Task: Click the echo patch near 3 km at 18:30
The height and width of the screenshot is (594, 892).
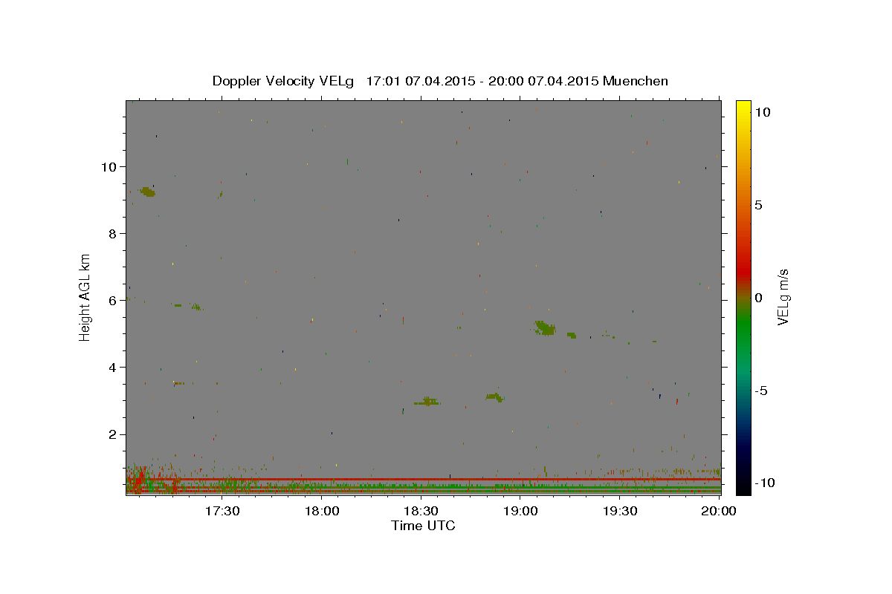Action: pyautogui.click(x=428, y=402)
